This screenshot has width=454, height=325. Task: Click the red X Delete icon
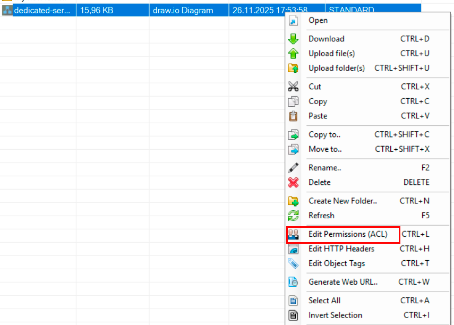pos(293,182)
